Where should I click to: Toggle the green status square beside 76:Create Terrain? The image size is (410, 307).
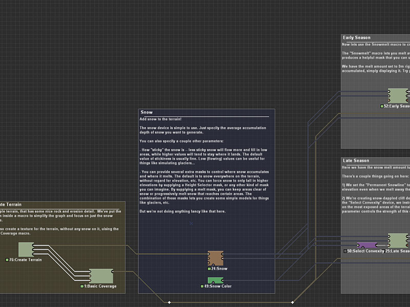tap(7, 260)
